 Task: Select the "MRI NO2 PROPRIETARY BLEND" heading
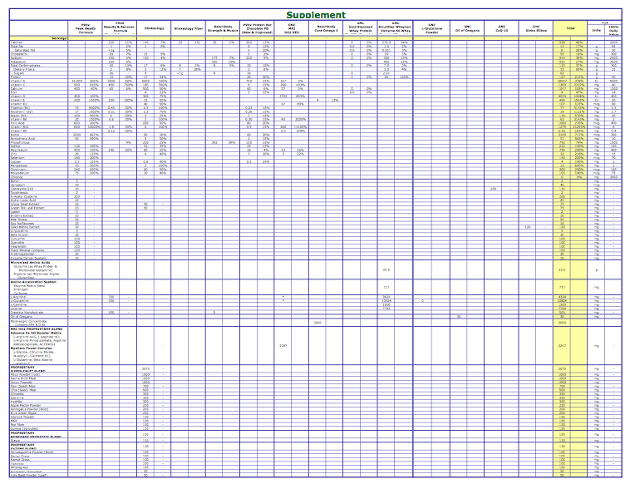[37, 329]
